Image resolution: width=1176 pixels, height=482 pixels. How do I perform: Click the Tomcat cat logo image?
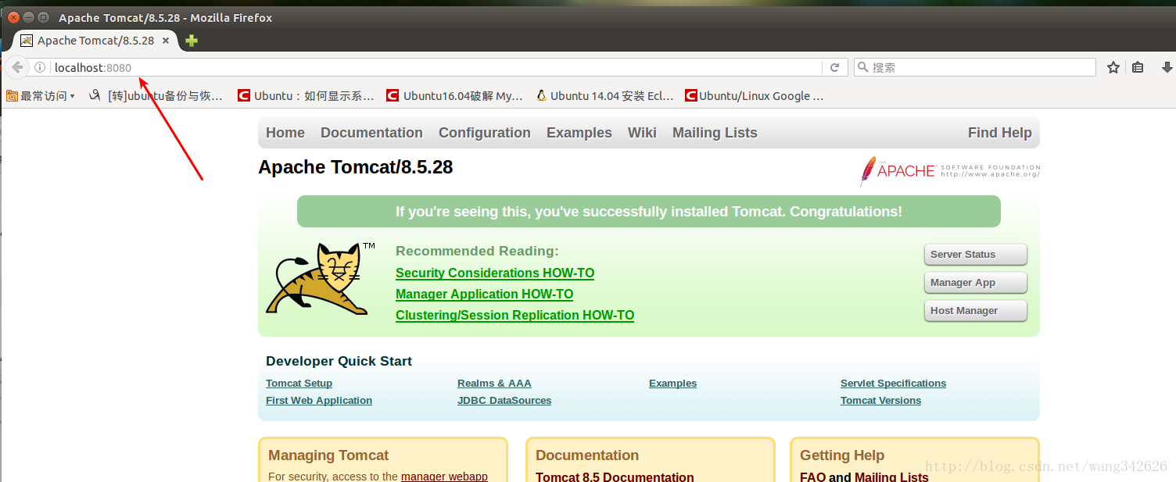(321, 279)
